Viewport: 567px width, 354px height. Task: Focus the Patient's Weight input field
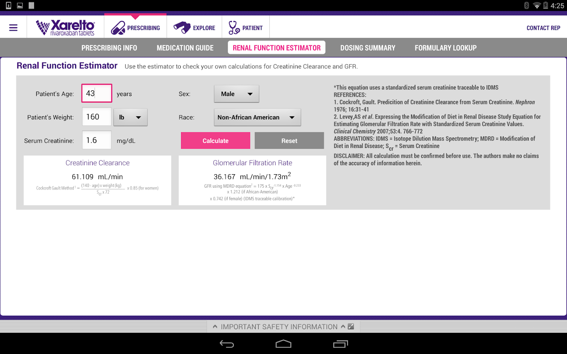tap(97, 117)
